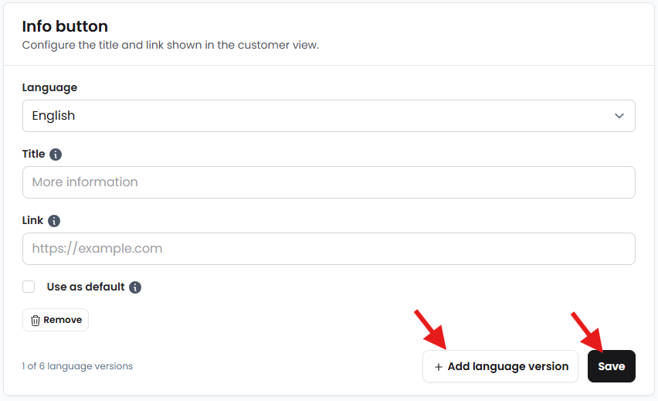This screenshot has width=658, height=401.
Task: Focus the Title field with More information placeholder
Action: tap(328, 182)
